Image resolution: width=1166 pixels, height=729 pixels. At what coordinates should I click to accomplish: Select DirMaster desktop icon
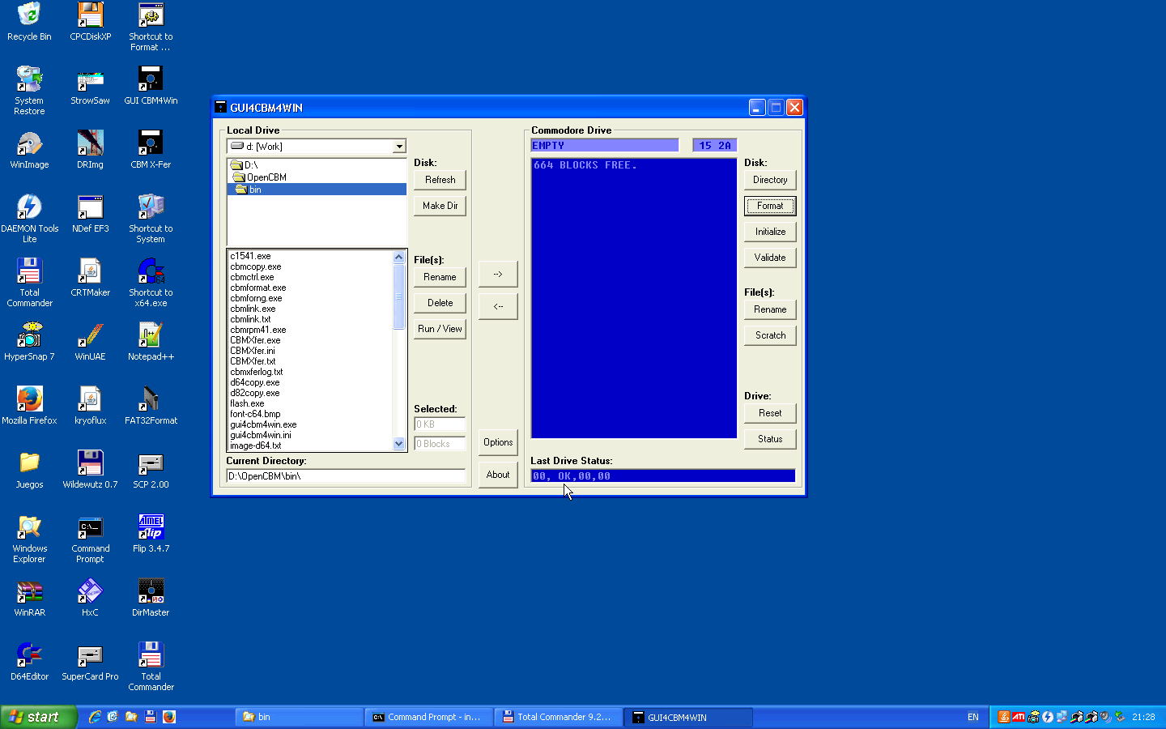pyautogui.click(x=151, y=598)
